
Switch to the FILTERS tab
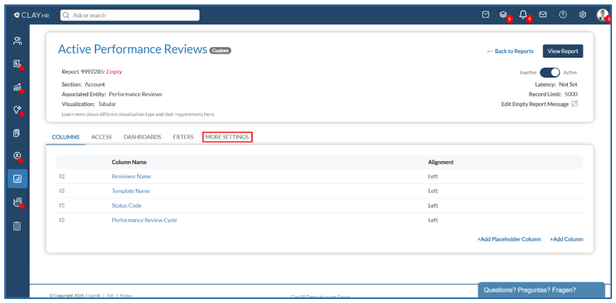183,137
